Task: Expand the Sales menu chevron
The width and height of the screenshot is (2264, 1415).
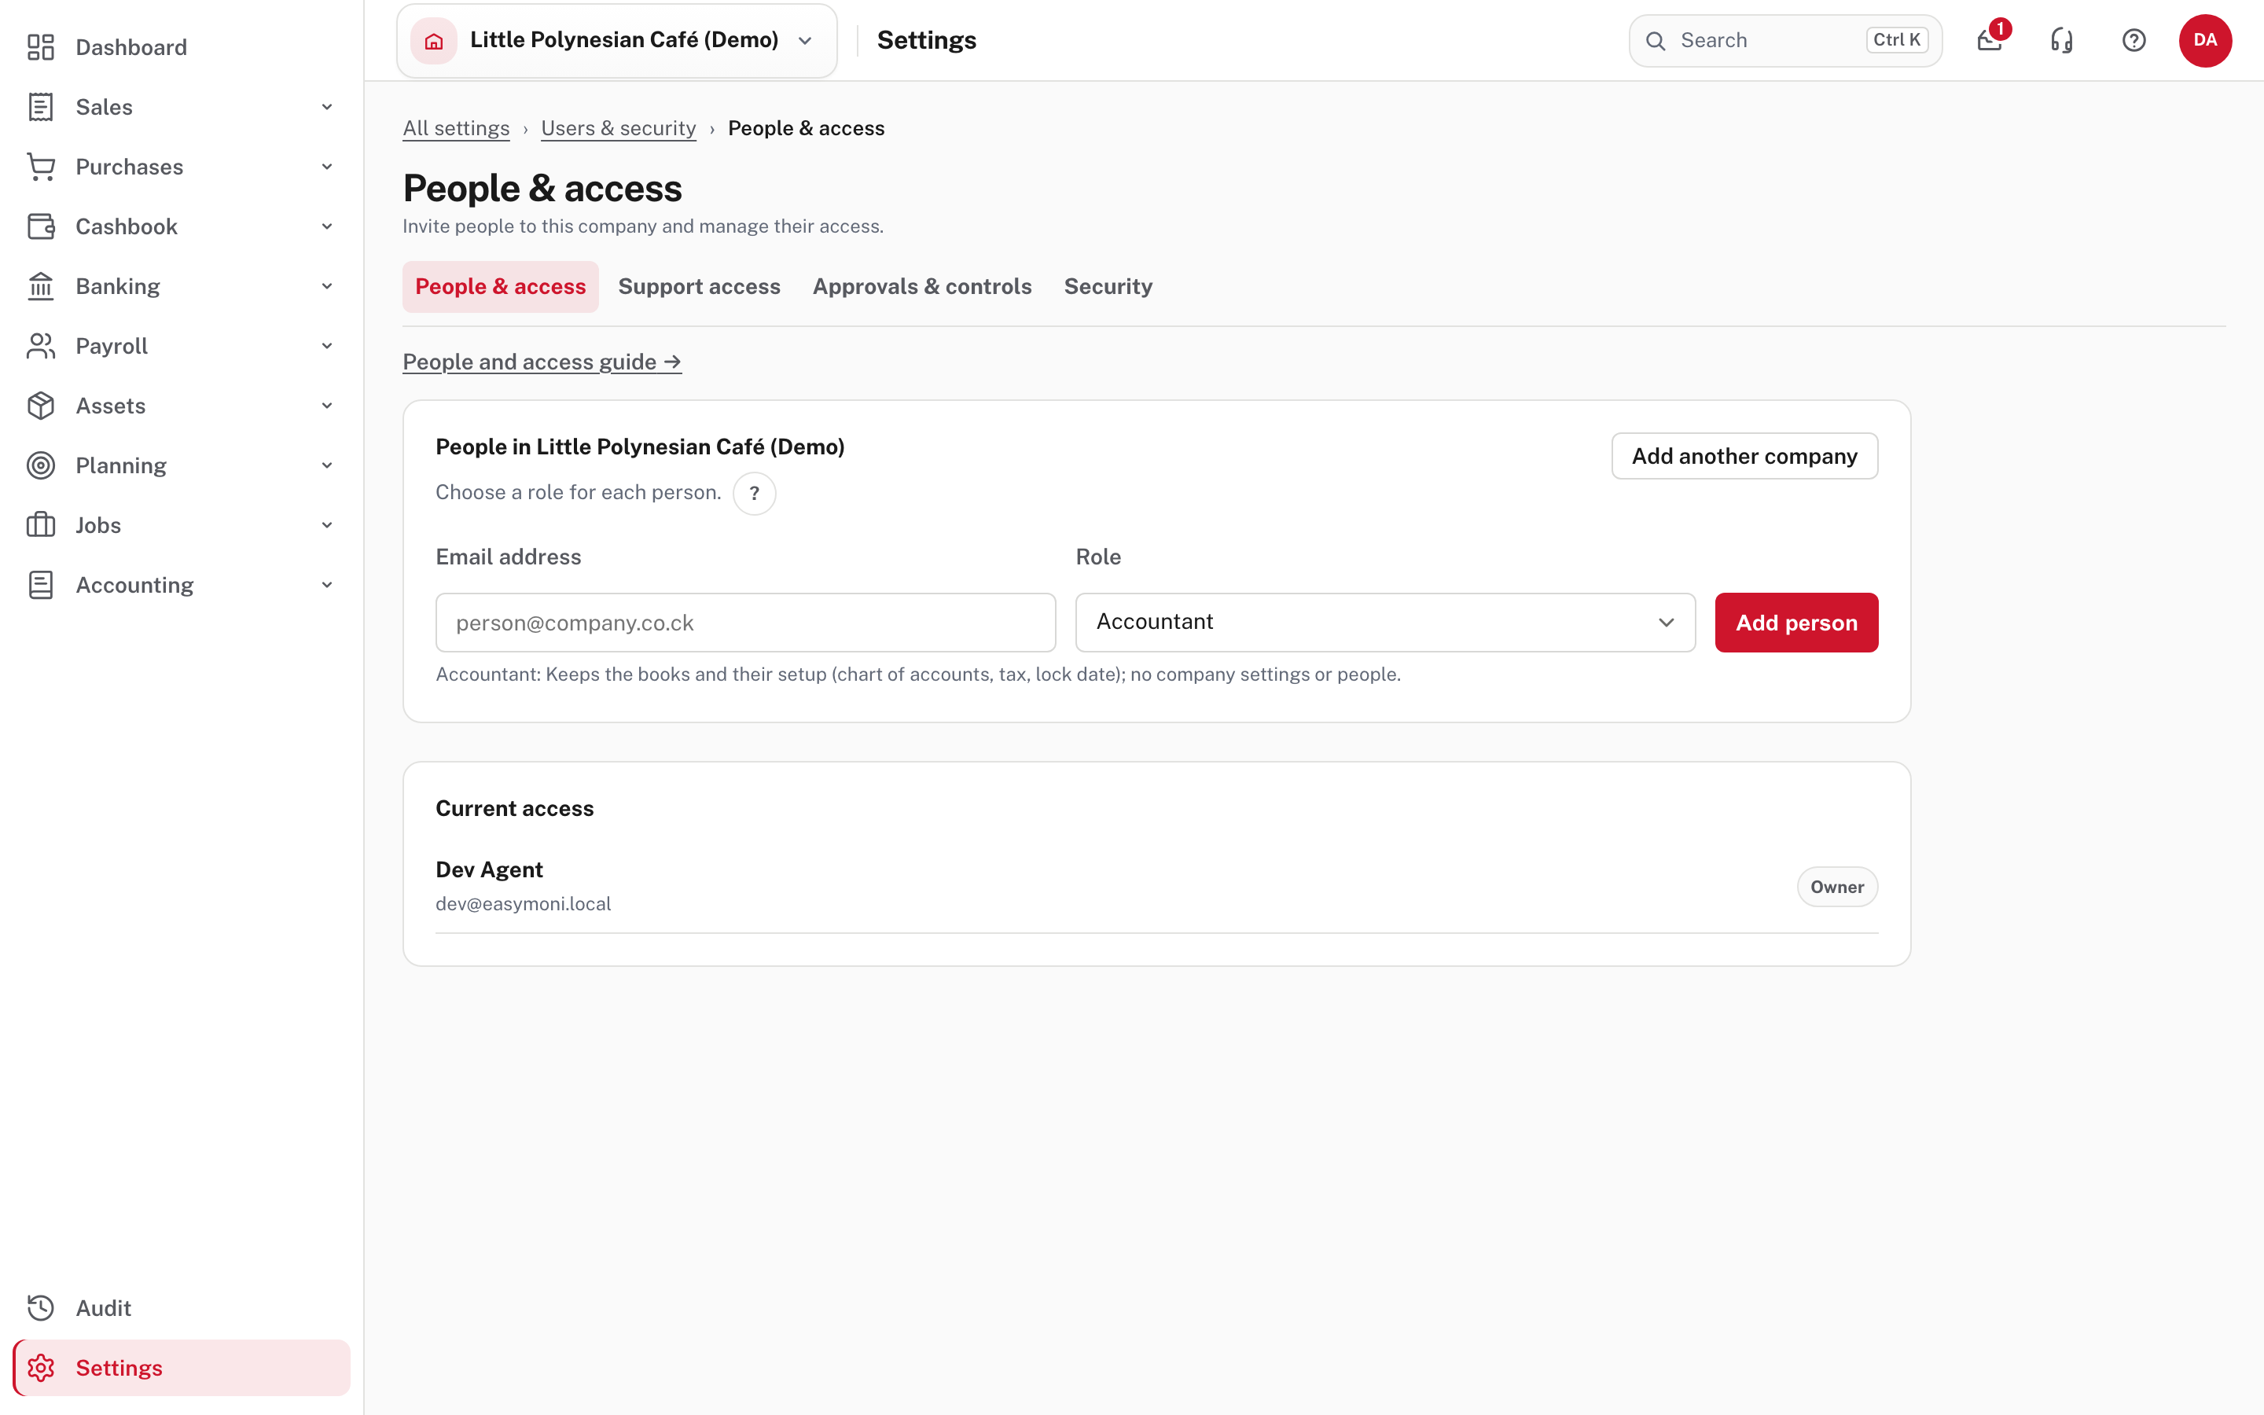Action: click(x=326, y=107)
